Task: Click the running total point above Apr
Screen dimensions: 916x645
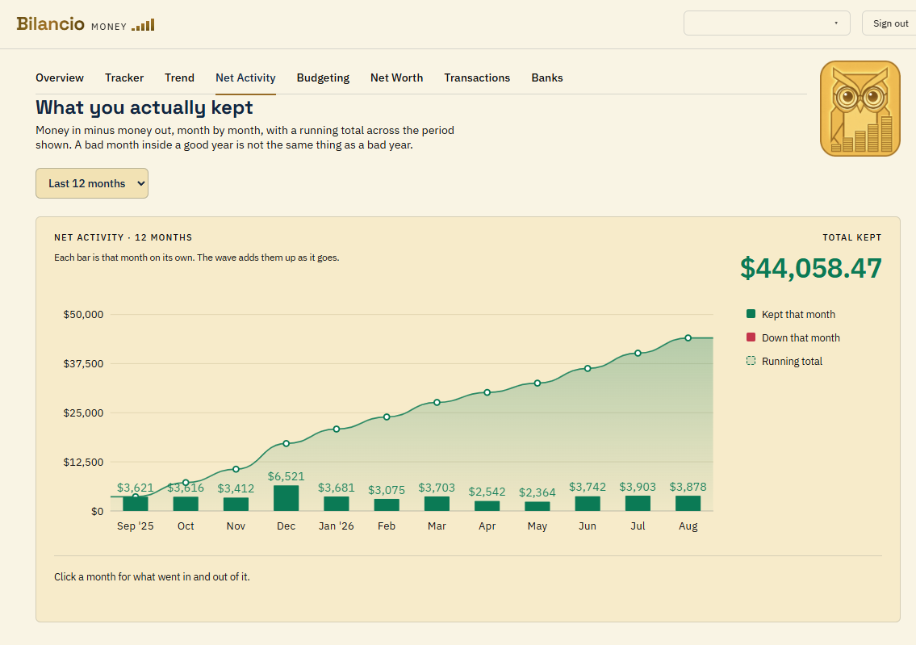Action: click(487, 392)
